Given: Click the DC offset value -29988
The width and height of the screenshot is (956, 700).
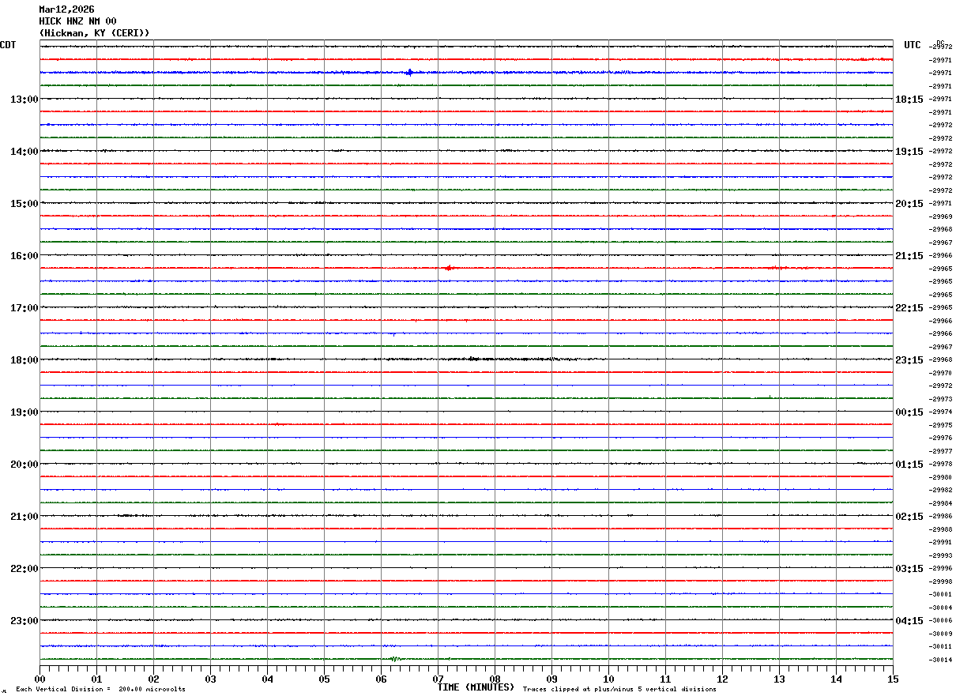Looking at the screenshot, I should [941, 529].
